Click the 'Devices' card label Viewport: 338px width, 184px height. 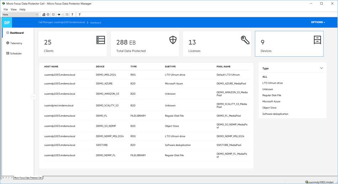[266, 51]
